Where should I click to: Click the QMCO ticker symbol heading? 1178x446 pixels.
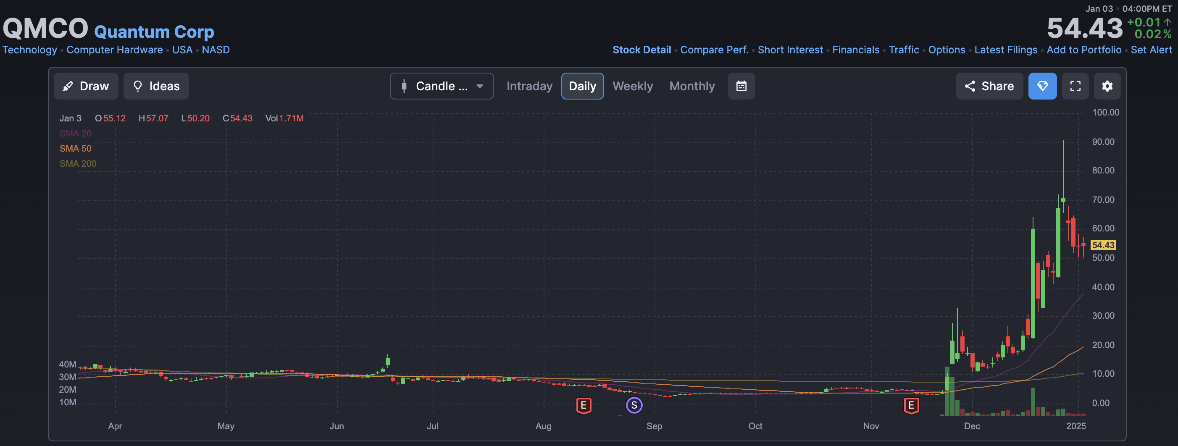coord(45,28)
